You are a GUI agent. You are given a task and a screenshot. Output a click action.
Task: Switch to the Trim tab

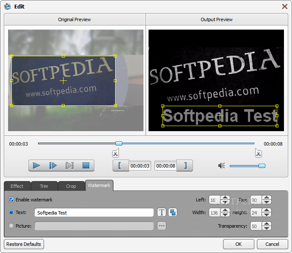(44, 186)
